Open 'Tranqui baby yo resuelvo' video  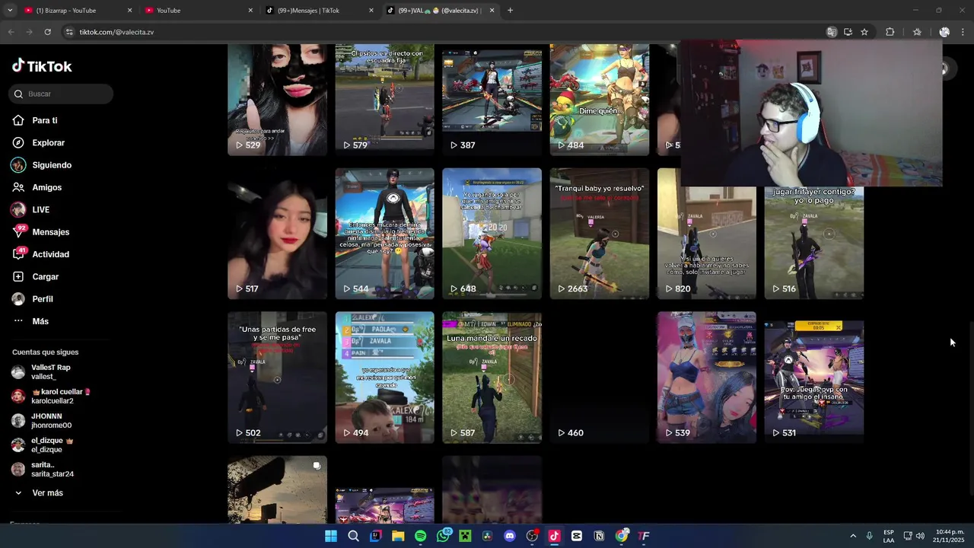tap(599, 234)
